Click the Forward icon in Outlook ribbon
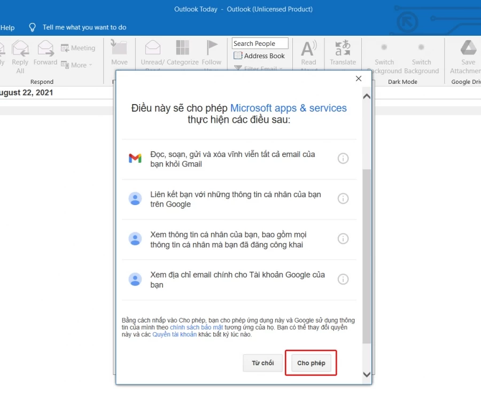Screen dimensions: 481x393 [x=45, y=48]
